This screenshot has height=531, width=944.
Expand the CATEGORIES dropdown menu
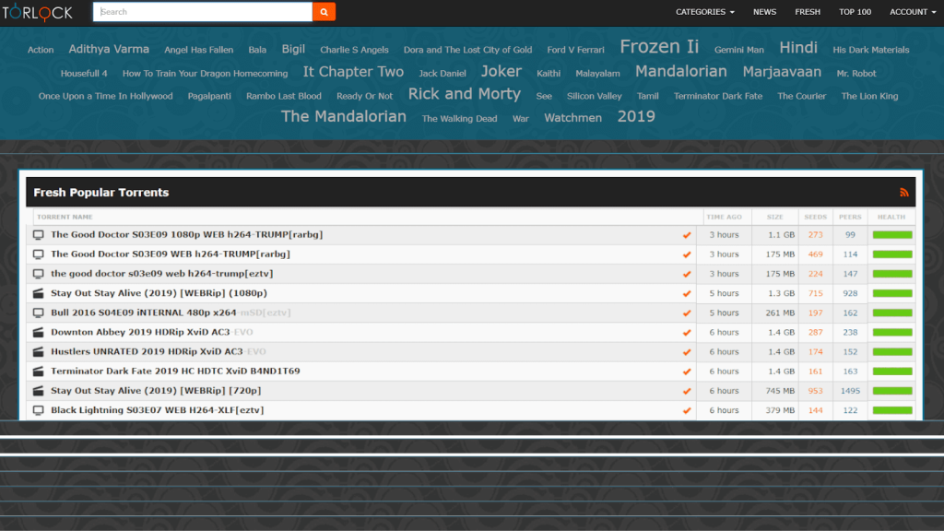(x=704, y=12)
